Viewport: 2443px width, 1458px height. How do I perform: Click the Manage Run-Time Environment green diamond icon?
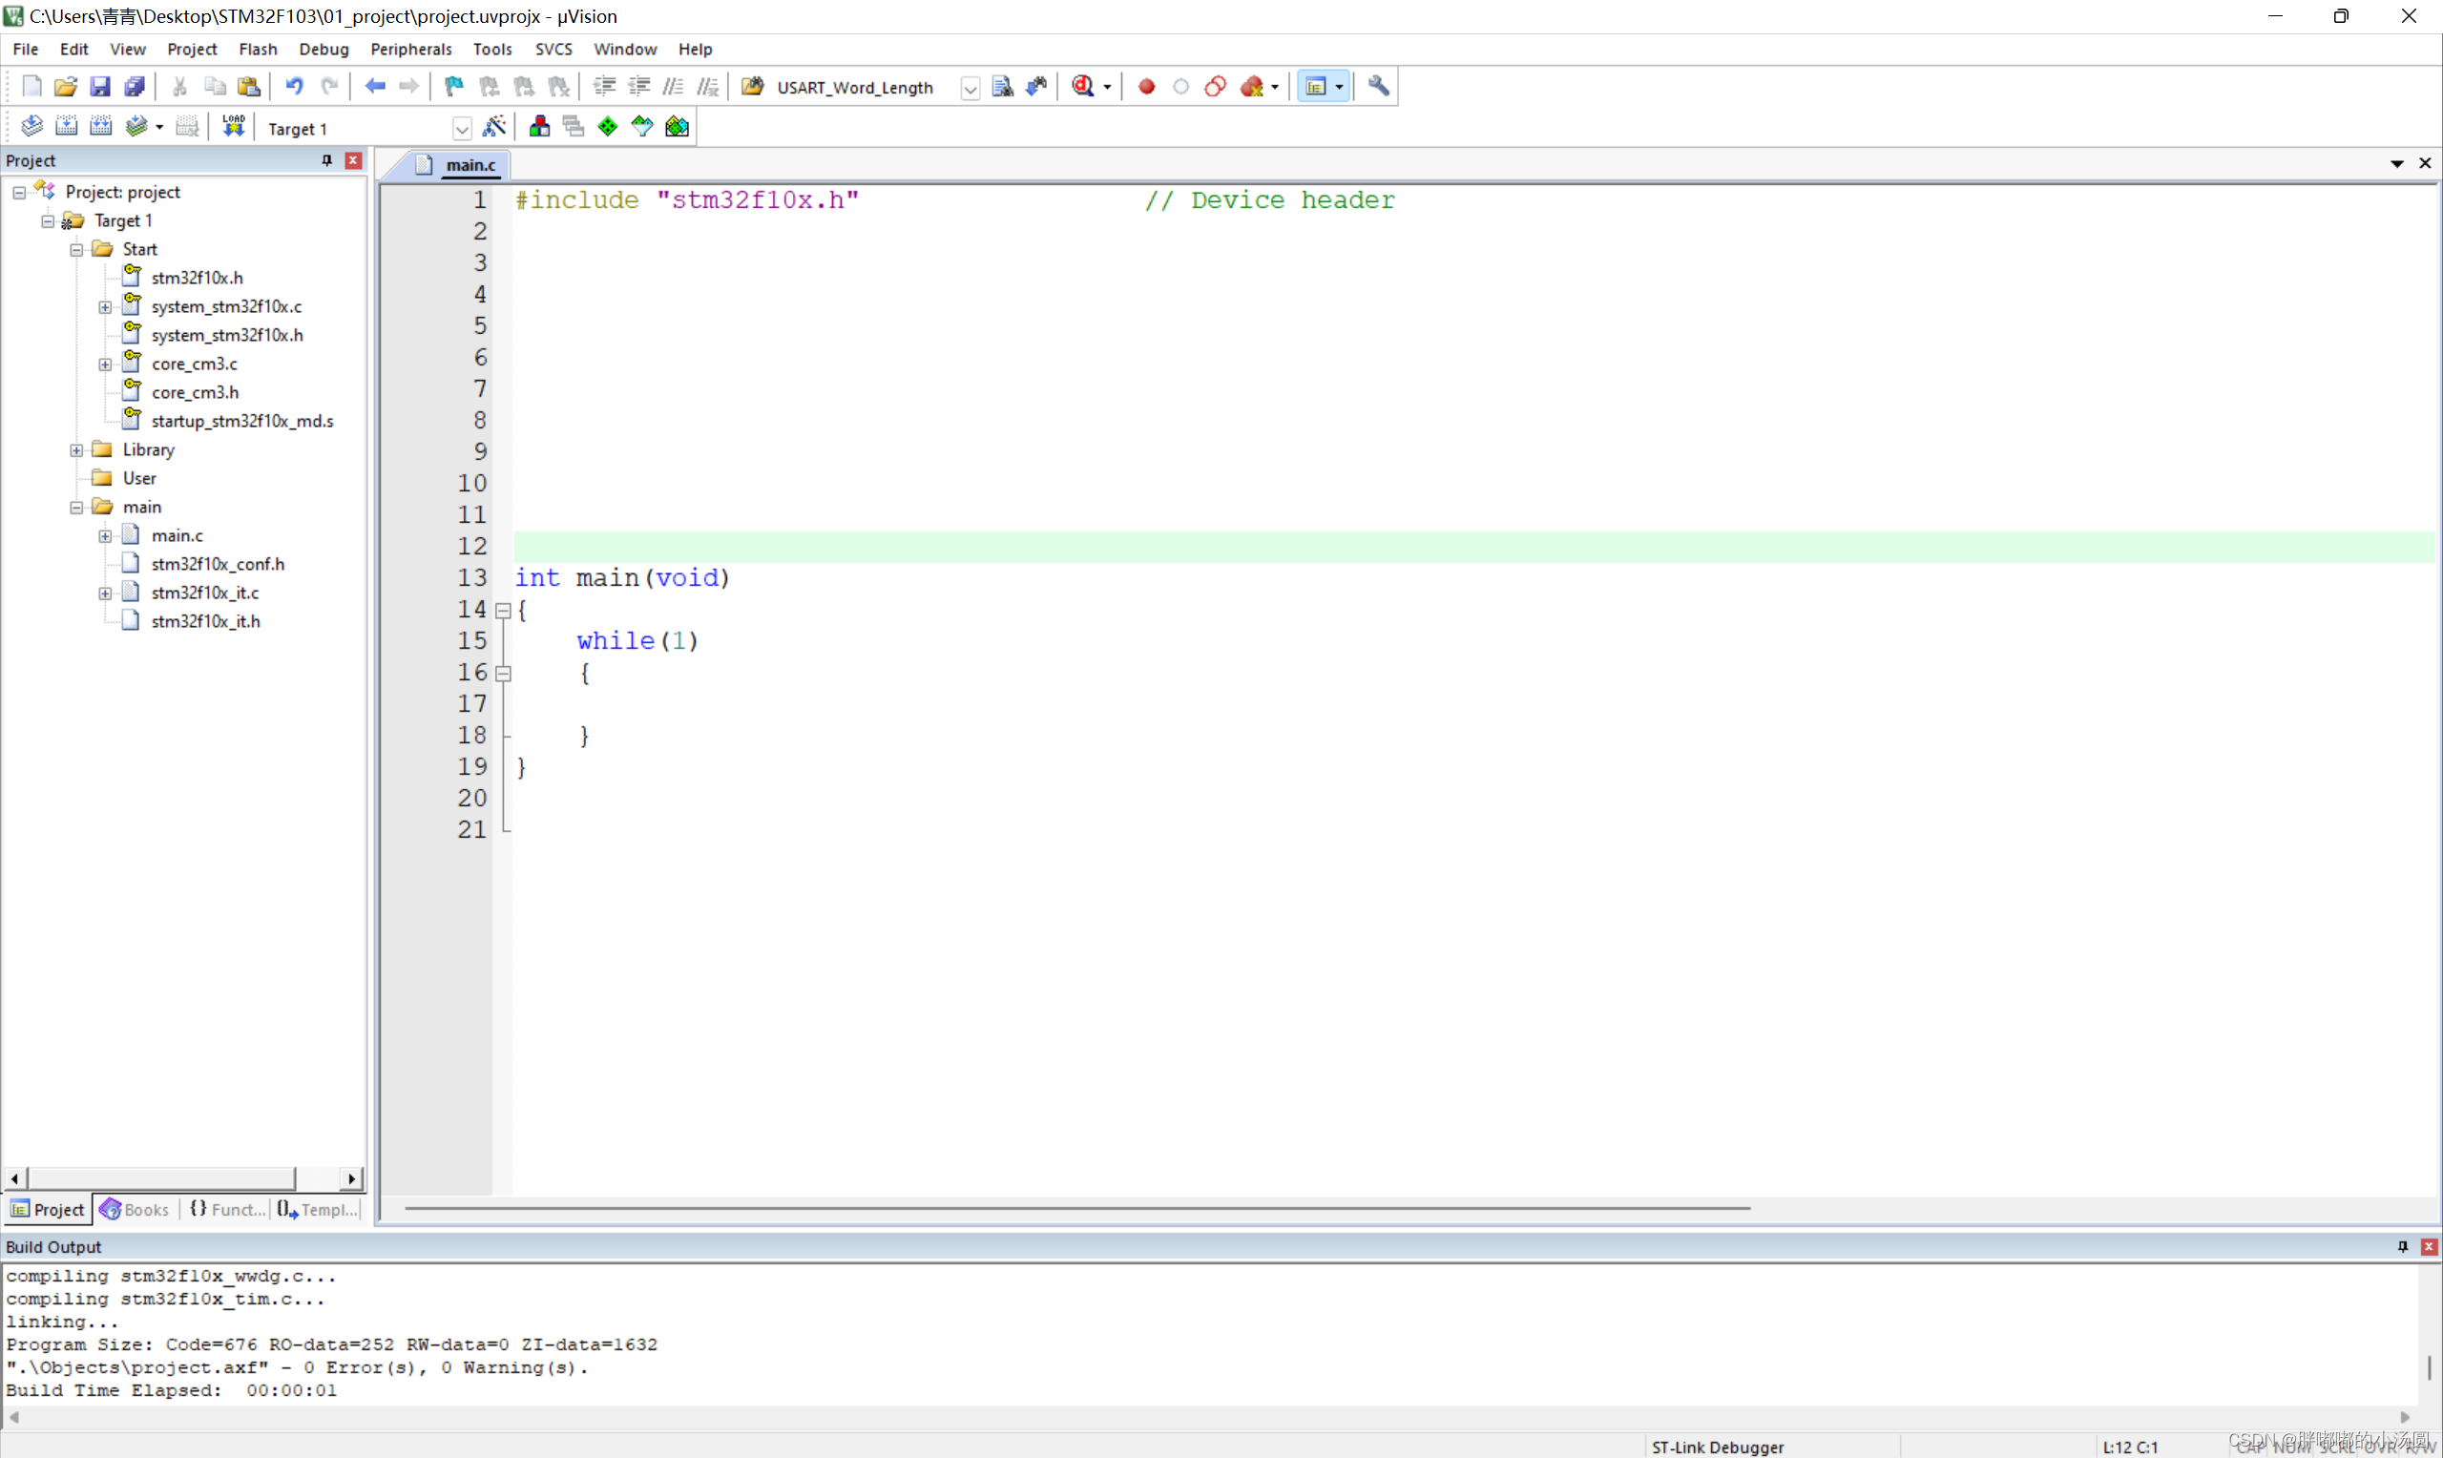(x=607, y=127)
